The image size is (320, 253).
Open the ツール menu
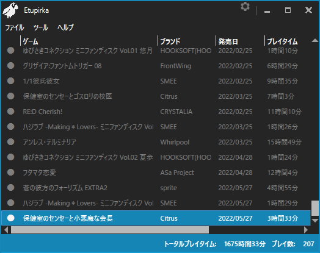tap(41, 27)
